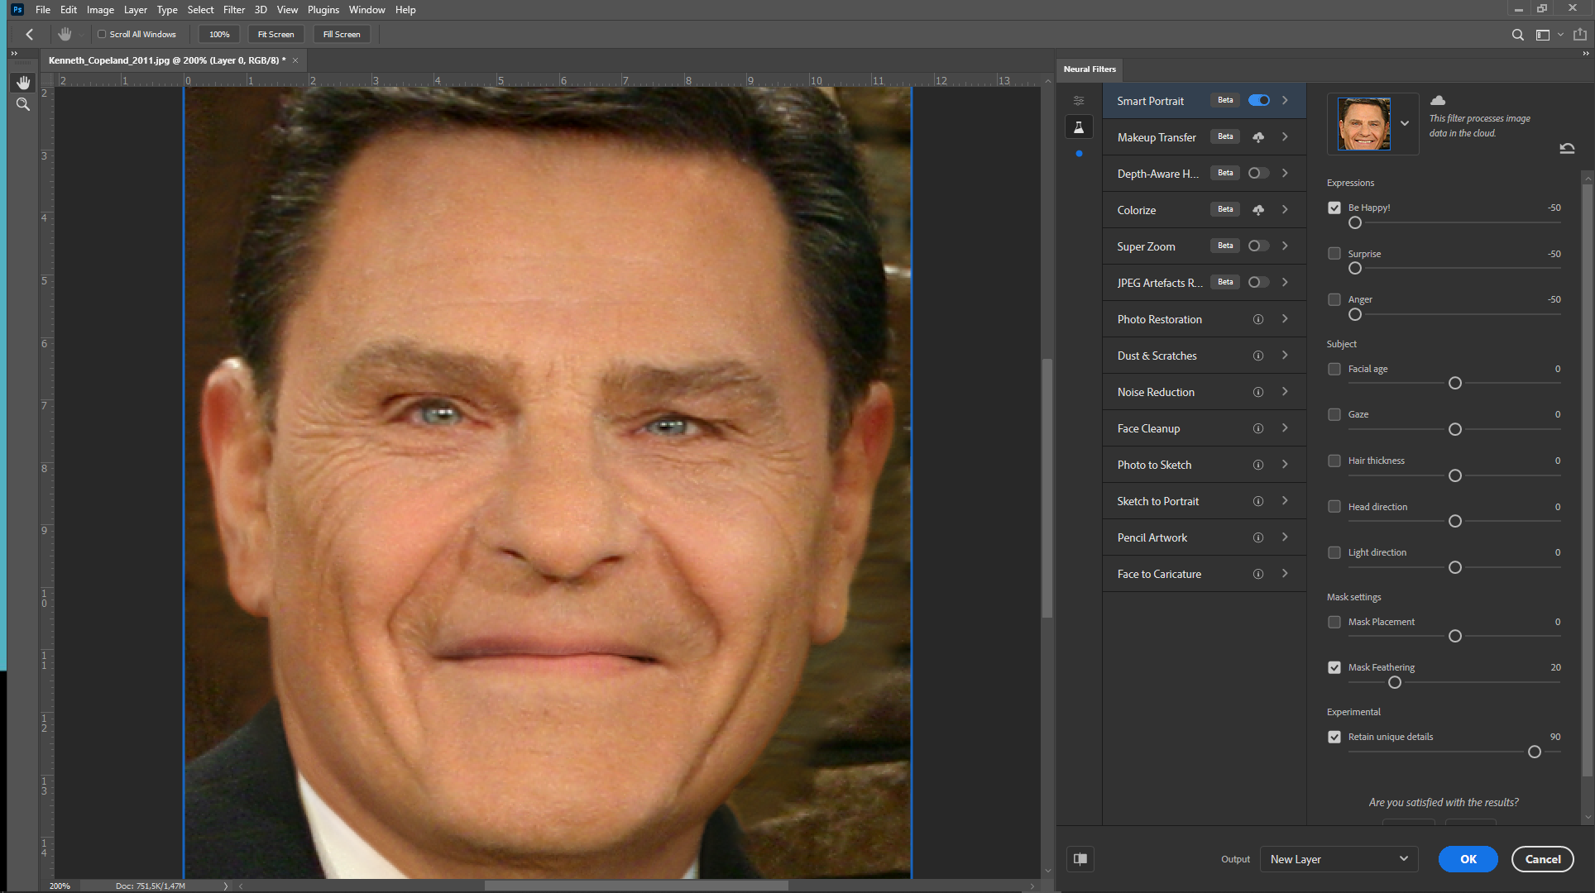Click the hand tool preset icon in options bar

point(65,34)
